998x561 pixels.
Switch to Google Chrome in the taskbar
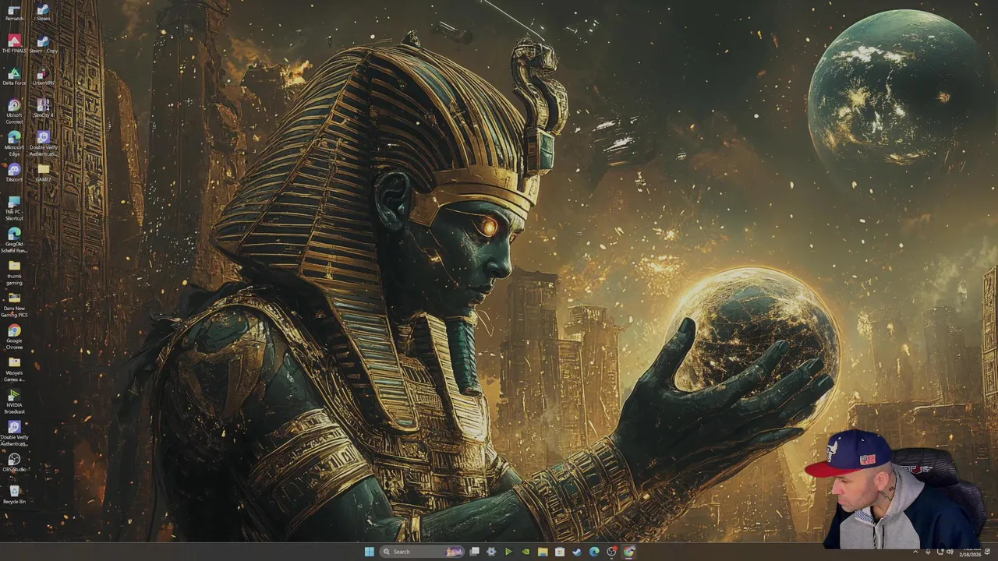(x=629, y=552)
